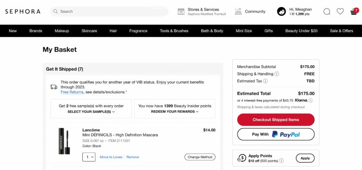The height and width of the screenshot is (170, 362).
Task: Click the Estimated Total label
Action: click(254, 94)
